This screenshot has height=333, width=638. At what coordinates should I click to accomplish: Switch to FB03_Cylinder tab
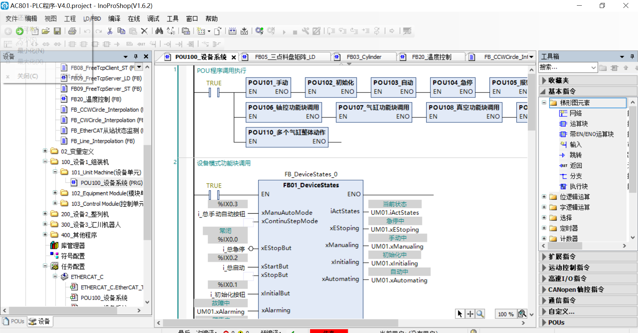point(364,57)
